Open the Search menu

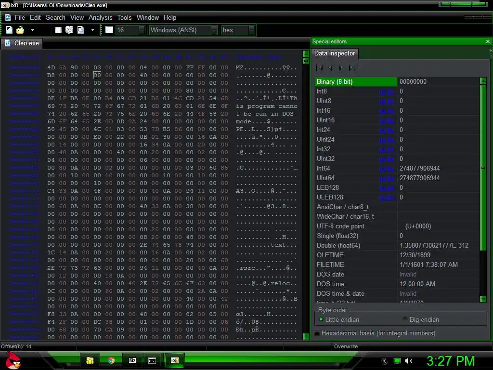56,18
